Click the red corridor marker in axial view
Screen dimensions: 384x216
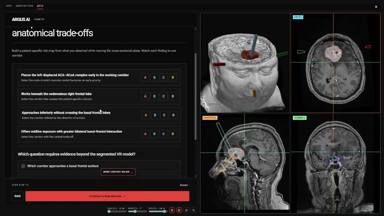(368, 46)
